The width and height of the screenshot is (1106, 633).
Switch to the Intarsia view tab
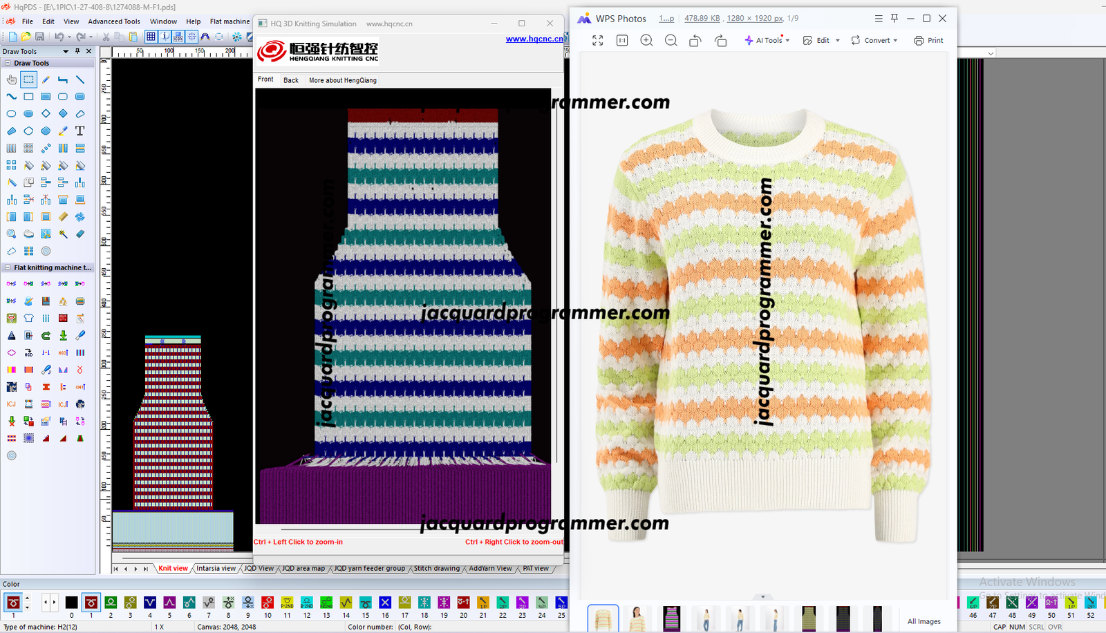216,569
